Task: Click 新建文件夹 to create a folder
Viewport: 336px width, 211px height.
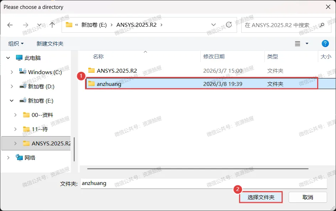Action: click(50, 43)
